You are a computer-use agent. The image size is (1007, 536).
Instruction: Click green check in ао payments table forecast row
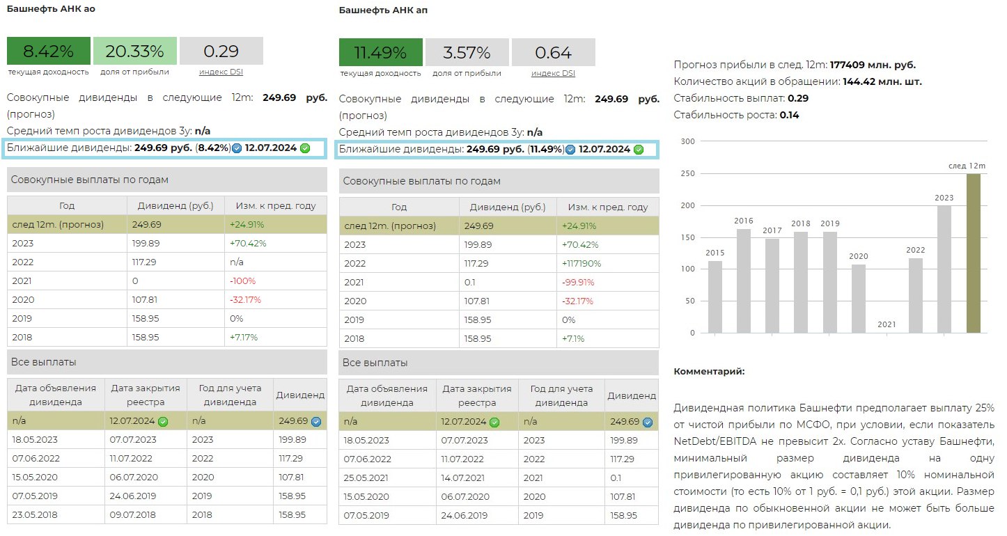(163, 422)
